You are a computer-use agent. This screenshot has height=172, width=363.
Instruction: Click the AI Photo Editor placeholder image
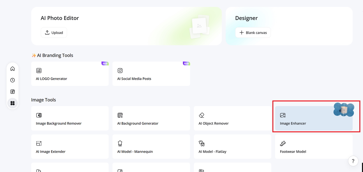[x=199, y=26]
